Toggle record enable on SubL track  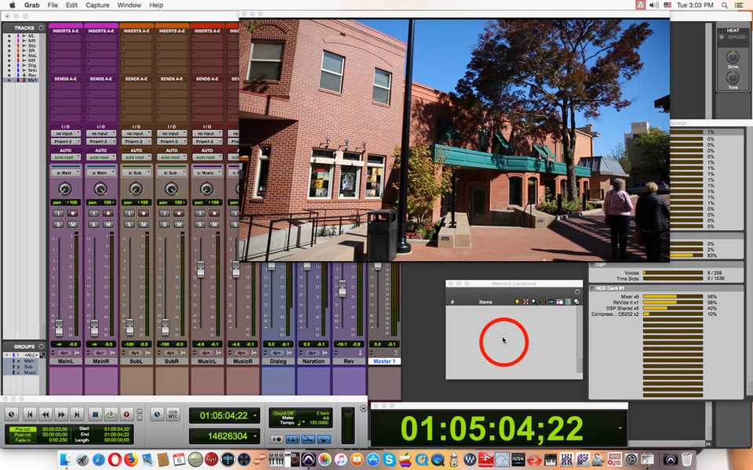(144, 213)
